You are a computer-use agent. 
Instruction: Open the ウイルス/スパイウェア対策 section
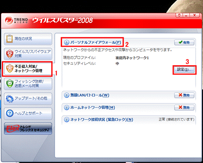pyautogui.click(x=28, y=54)
